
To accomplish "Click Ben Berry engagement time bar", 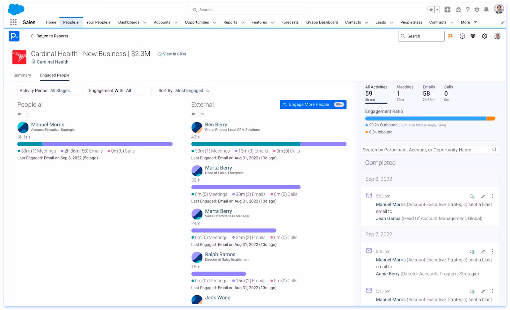I will 269,144.
